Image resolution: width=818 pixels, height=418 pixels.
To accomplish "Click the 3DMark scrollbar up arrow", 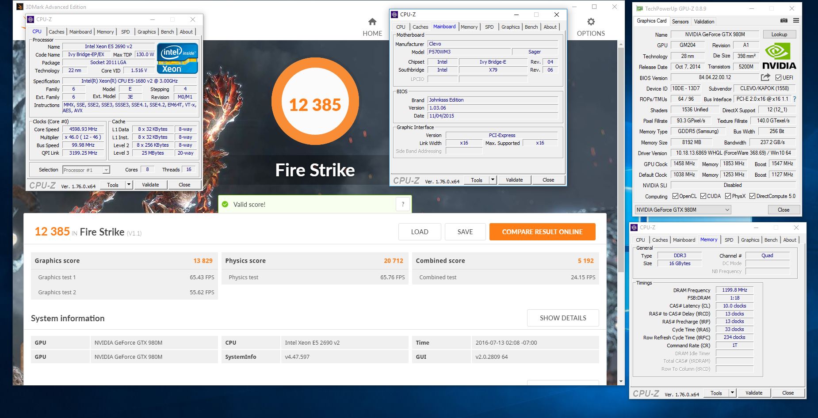I will click(x=621, y=44).
